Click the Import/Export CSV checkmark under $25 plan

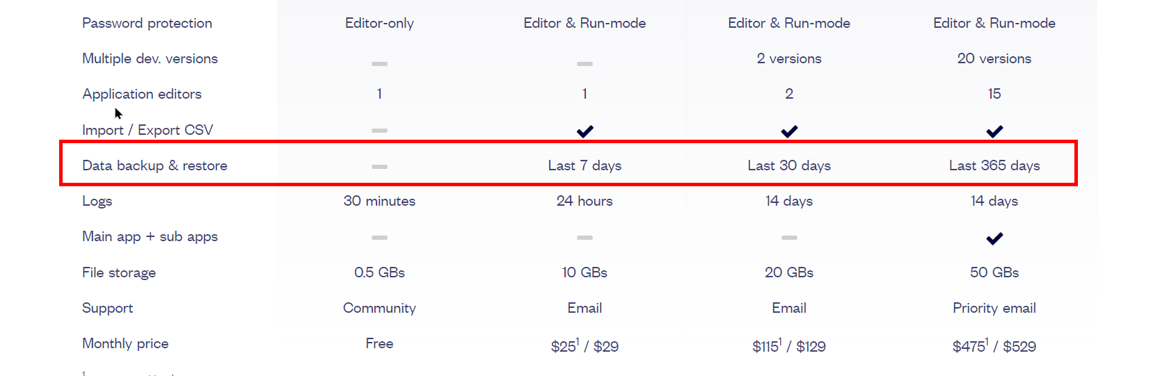tap(585, 131)
